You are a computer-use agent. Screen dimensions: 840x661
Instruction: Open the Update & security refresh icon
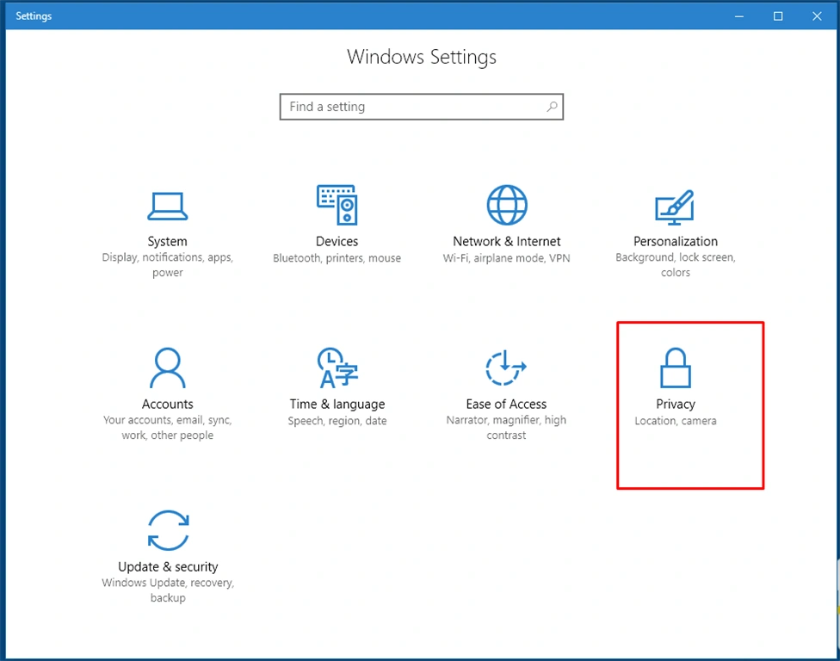[168, 530]
